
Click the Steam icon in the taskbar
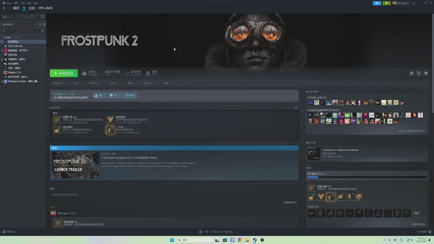click(x=254, y=240)
